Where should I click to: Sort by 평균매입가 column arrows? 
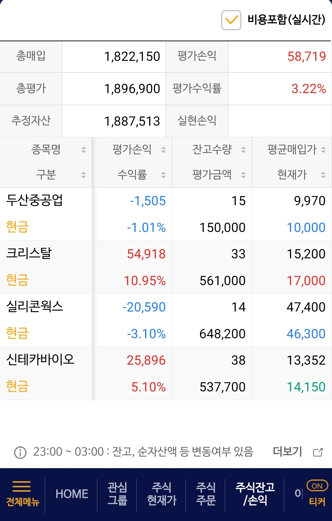(323, 150)
